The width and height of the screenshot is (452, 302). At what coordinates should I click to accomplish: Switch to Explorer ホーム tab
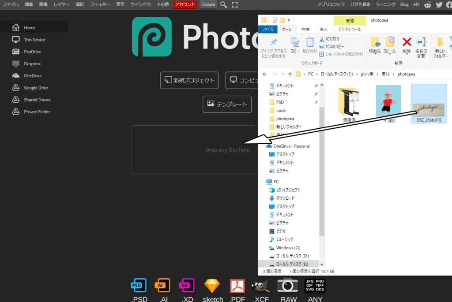(x=286, y=30)
